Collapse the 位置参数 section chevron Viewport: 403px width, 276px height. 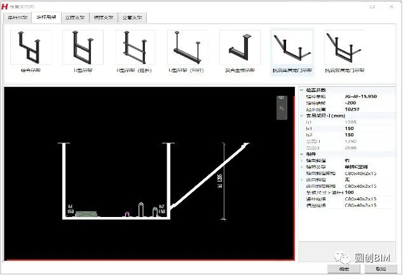click(x=302, y=90)
